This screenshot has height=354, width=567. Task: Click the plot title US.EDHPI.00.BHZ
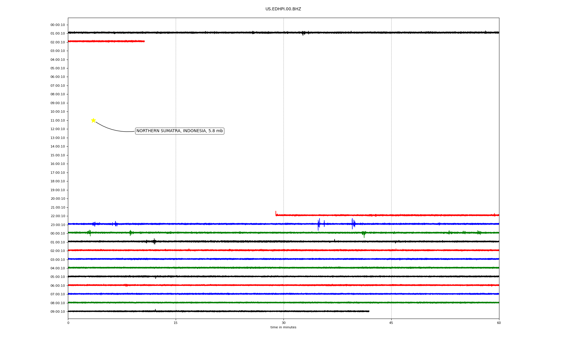[x=283, y=9]
